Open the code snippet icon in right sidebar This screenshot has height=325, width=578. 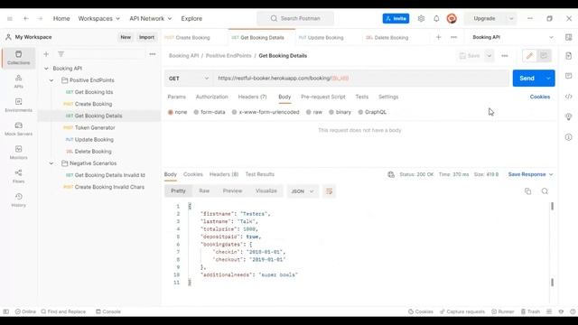568,97
